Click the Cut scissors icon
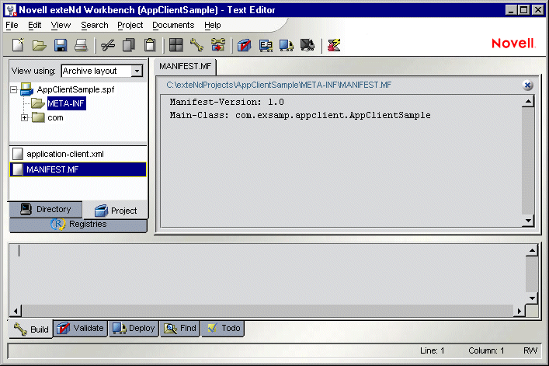This screenshot has width=549, height=366. coord(108,45)
